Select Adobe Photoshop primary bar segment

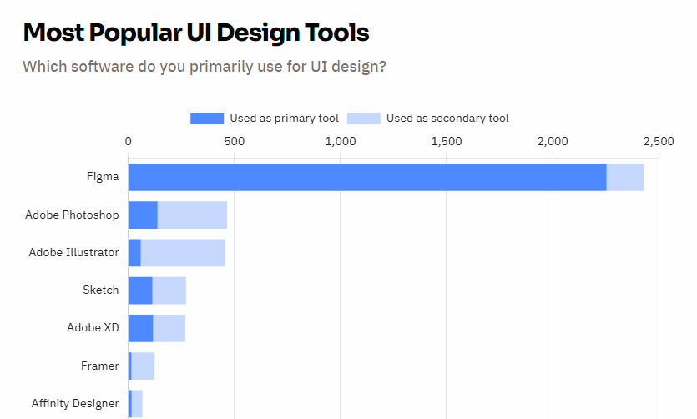click(x=143, y=215)
